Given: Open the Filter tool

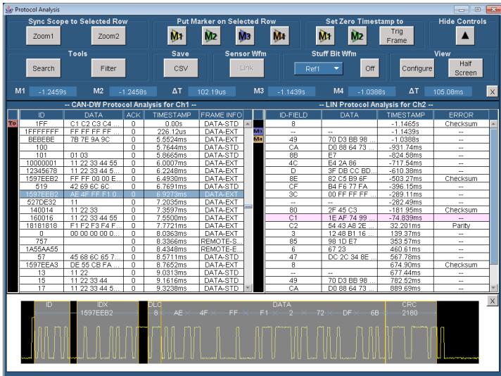Looking at the screenshot, I should coord(108,68).
